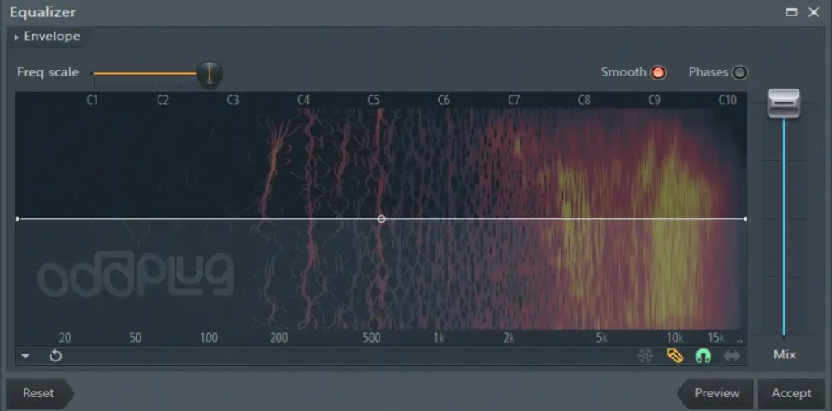The width and height of the screenshot is (832, 411).
Task: Click the Preview button
Action: pos(716,393)
